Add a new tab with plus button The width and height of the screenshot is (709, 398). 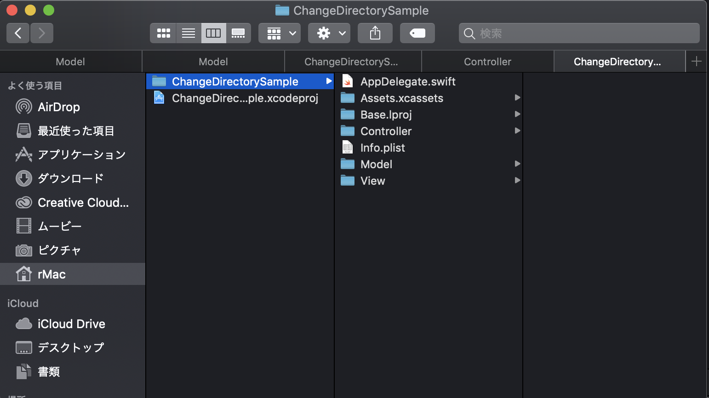pos(697,62)
